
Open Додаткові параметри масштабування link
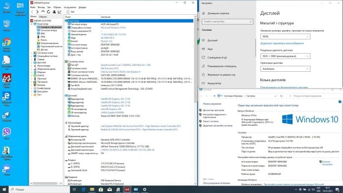[x=282, y=44]
